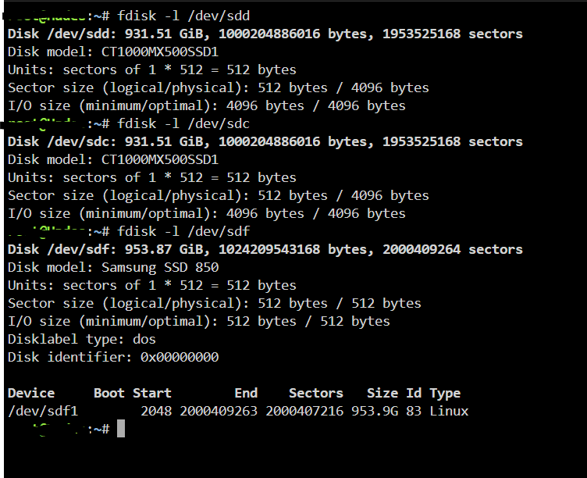Click the CT1000MX500SSD1 model line under /dev/sdc

click(113, 159)
